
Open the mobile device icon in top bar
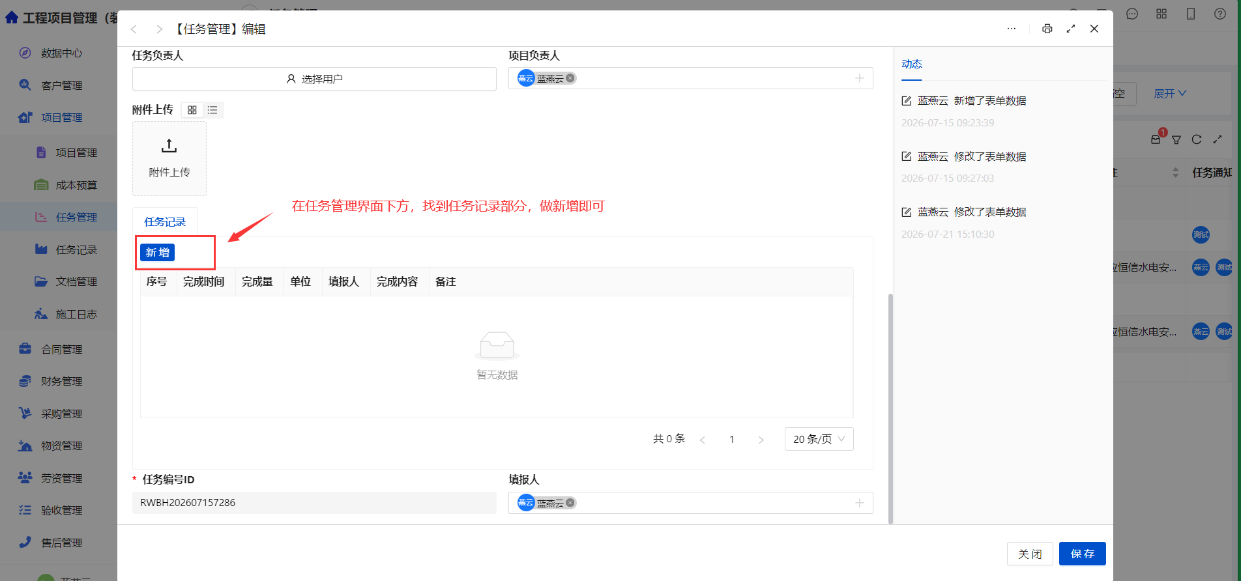point(1191,14)
